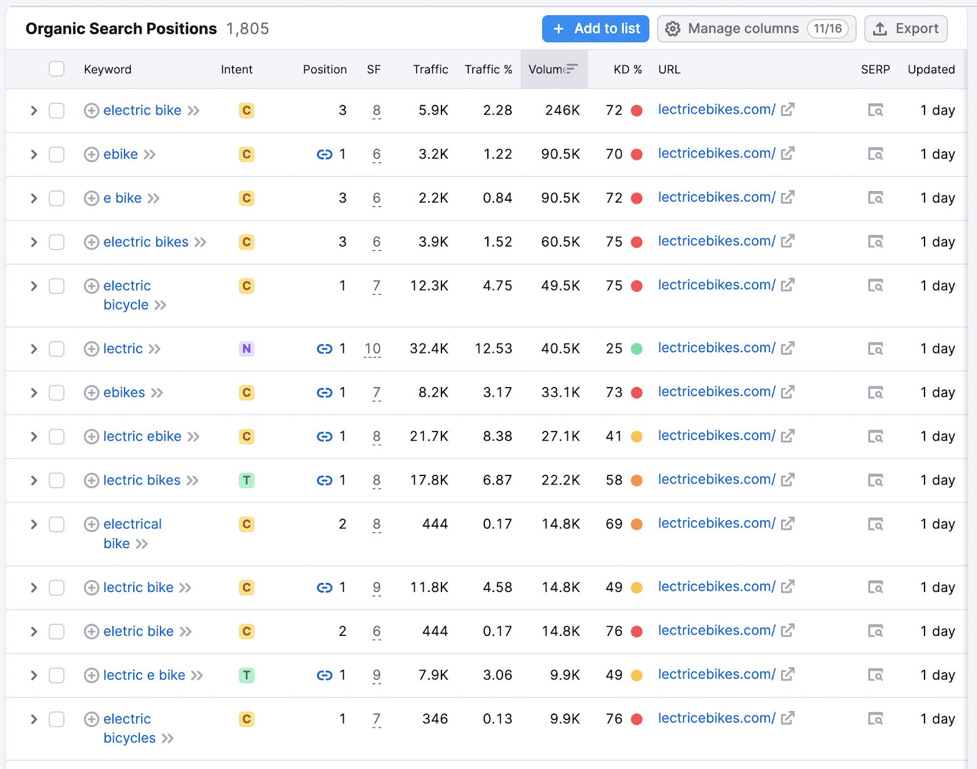Screen dimensions: 977x769
Task: Open Manage columns settings
Action: (x=757, y=29)
